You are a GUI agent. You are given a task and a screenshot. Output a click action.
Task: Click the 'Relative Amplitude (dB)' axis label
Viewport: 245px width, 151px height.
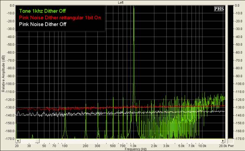tap(3, 73)
